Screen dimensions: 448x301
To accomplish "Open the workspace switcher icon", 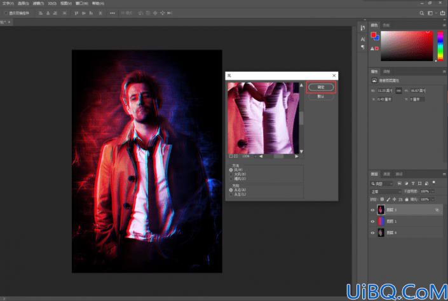I will pyautogui.click(x=430, y=13).
